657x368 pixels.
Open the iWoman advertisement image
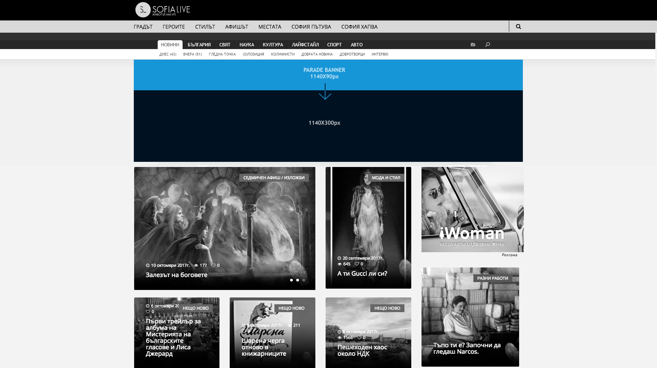472,210
